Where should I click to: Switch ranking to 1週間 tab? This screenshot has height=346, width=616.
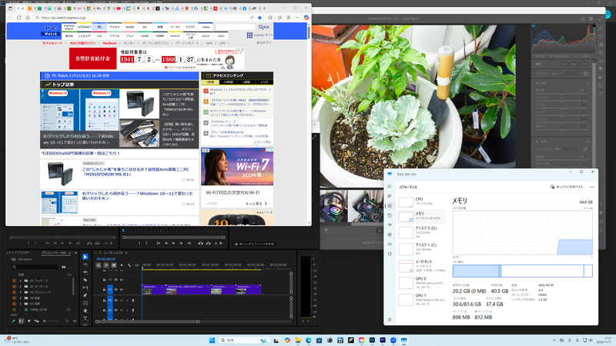246,82
